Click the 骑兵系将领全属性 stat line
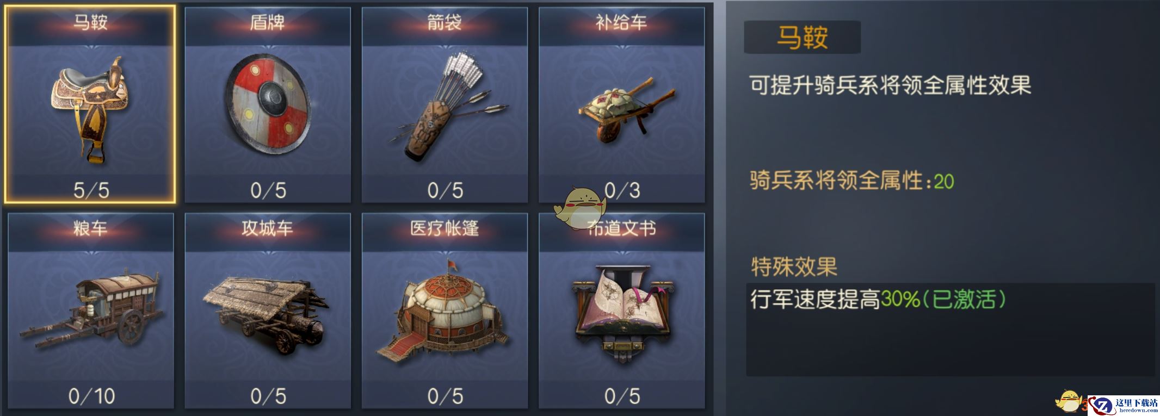 tap(852, 181)
